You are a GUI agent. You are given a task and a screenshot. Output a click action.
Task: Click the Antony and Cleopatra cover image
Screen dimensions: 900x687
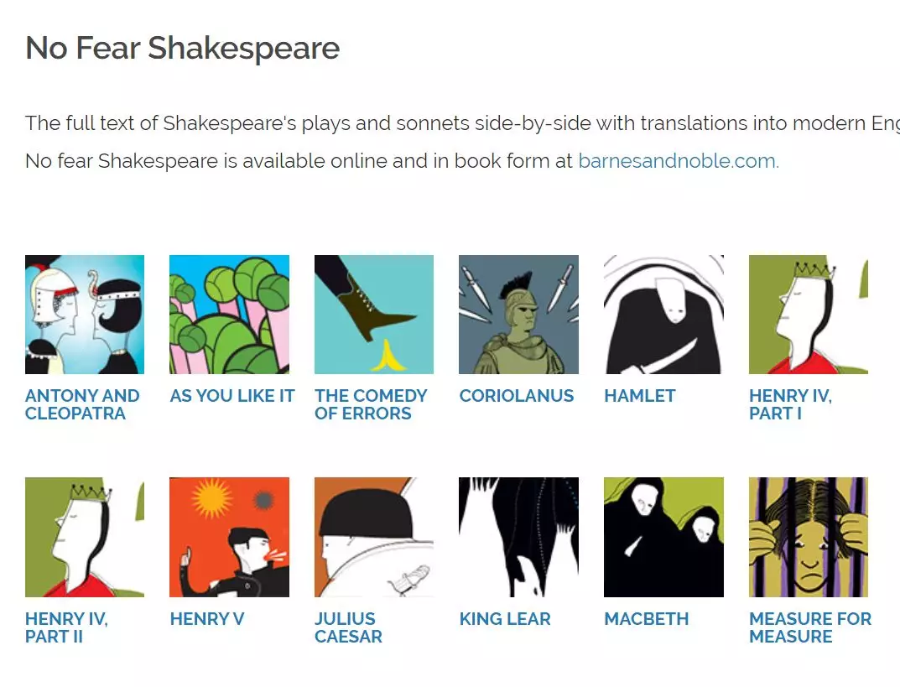pos(85,315)
